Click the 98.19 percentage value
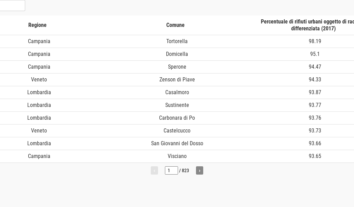The width and height of the screenshot is (354, 207). (315, 41)
